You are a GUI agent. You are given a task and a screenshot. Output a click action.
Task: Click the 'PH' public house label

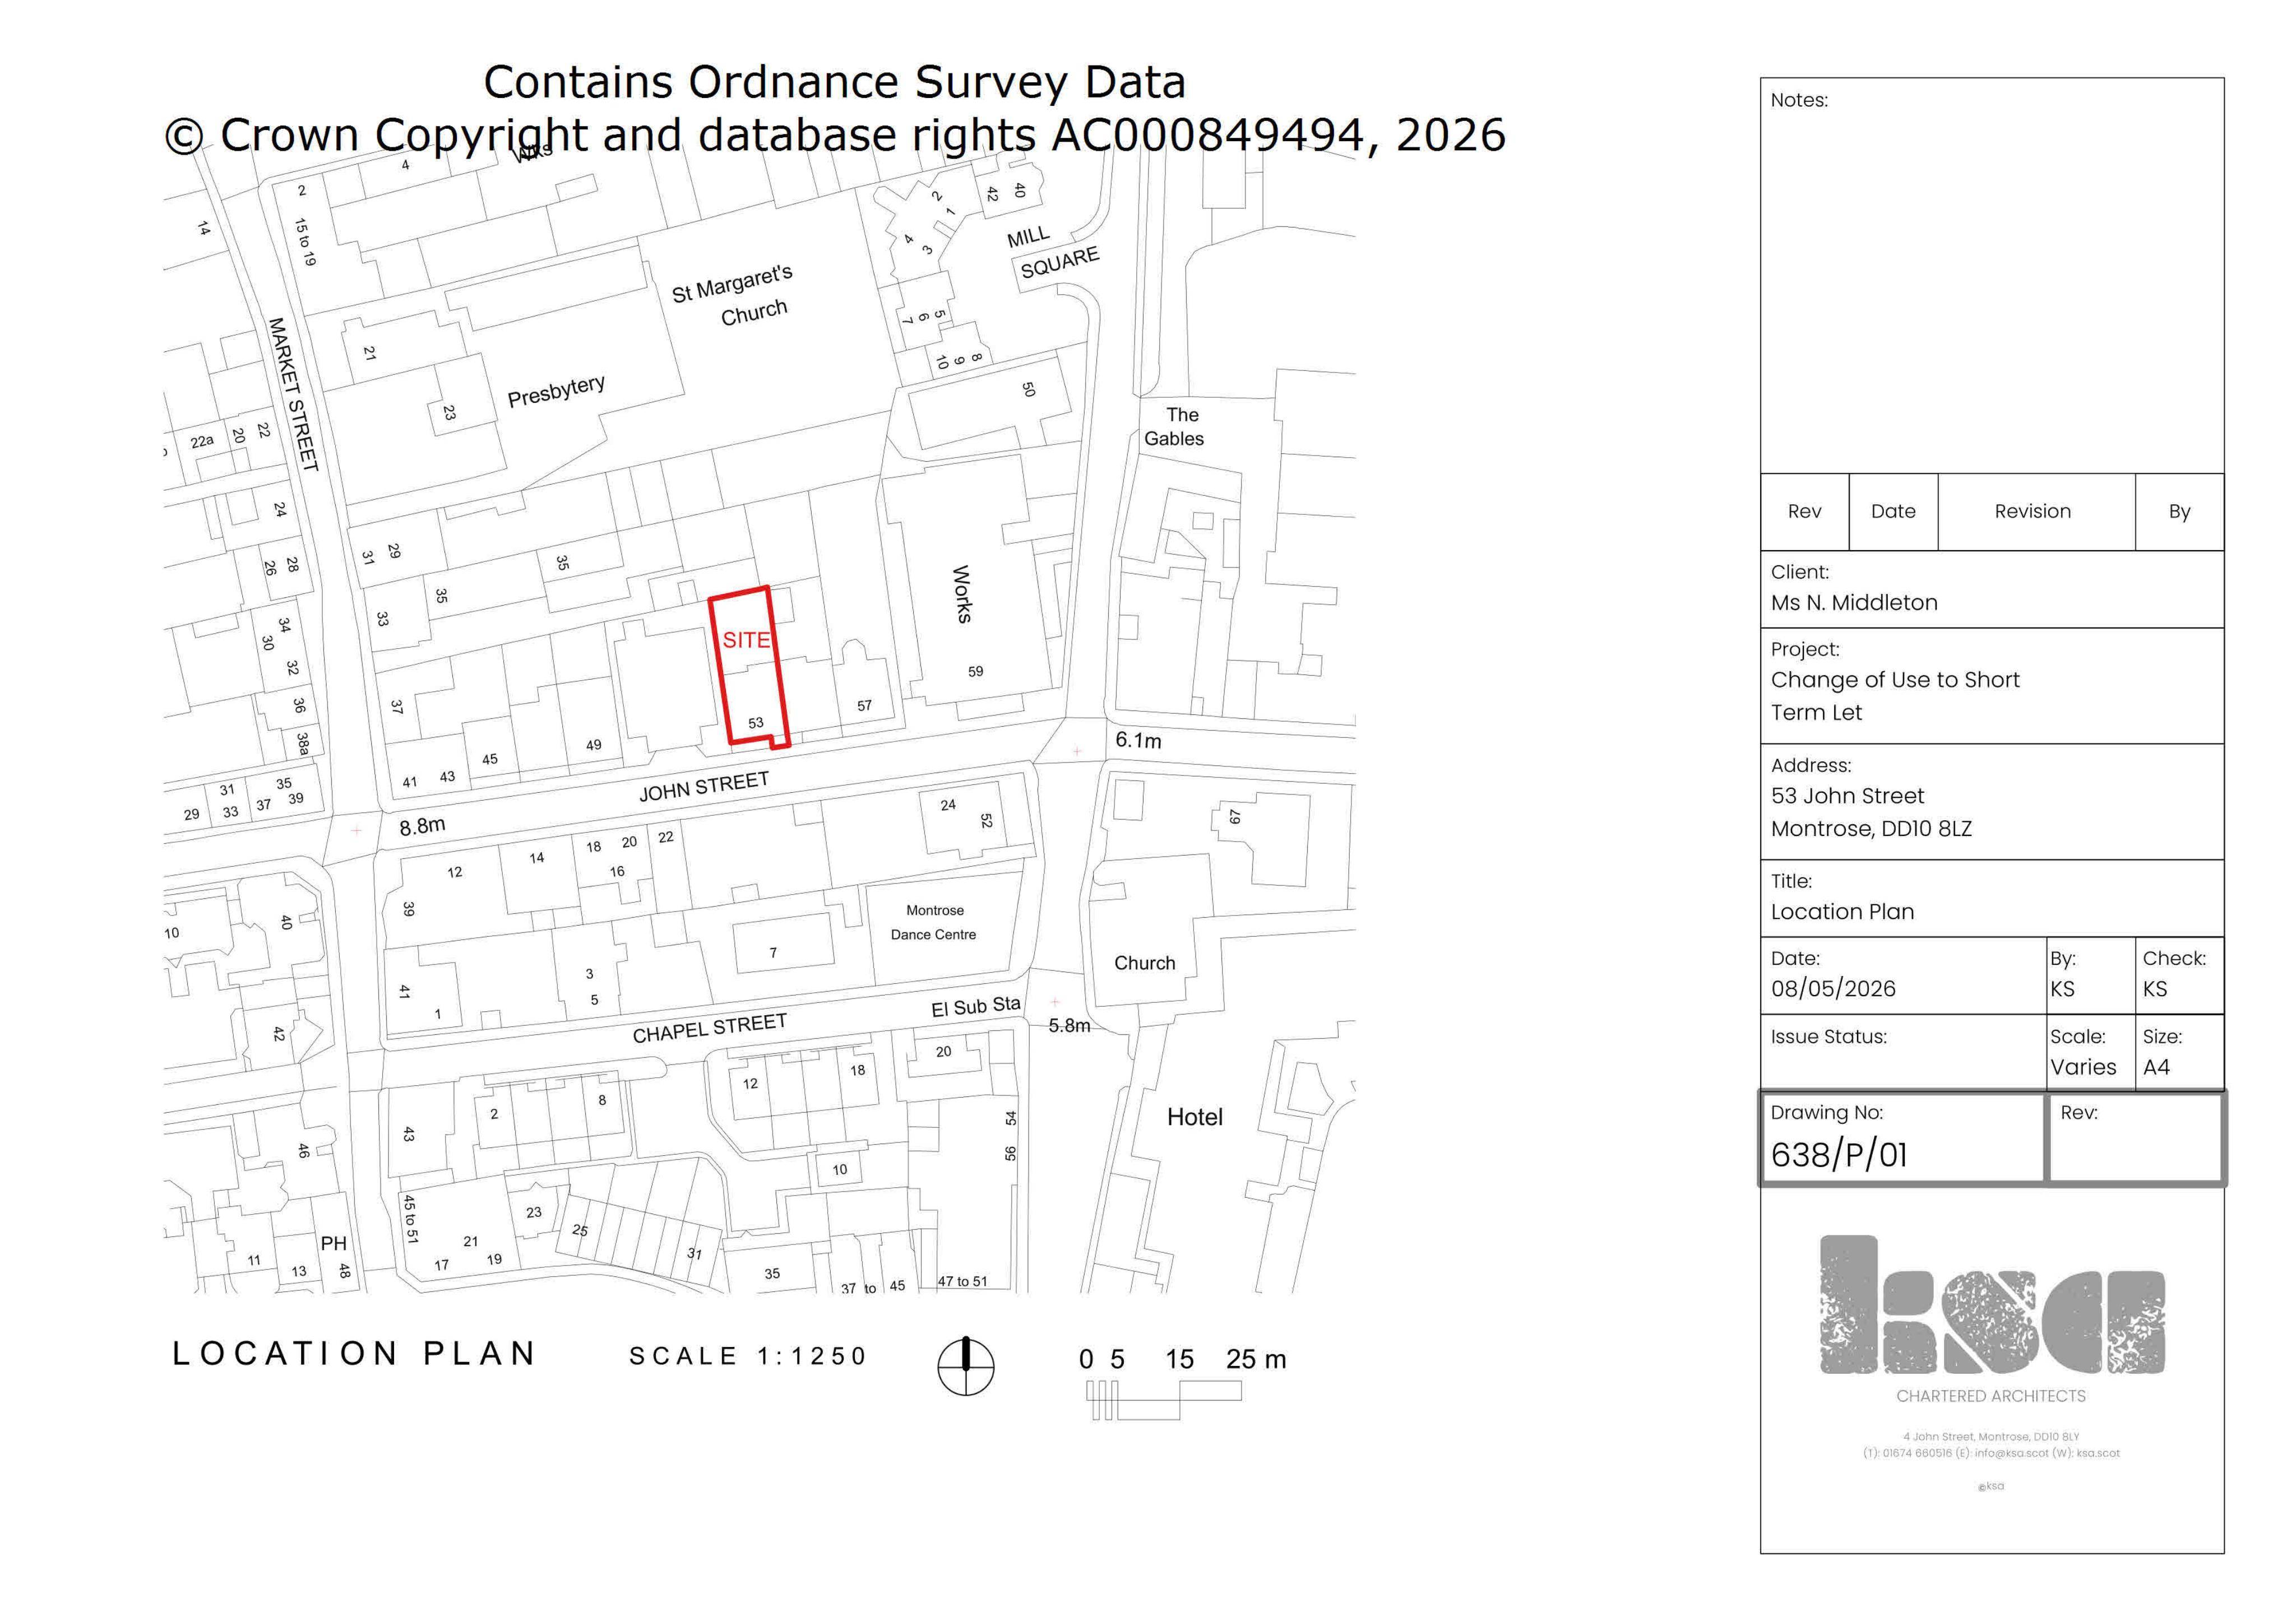coord(334,1243)
